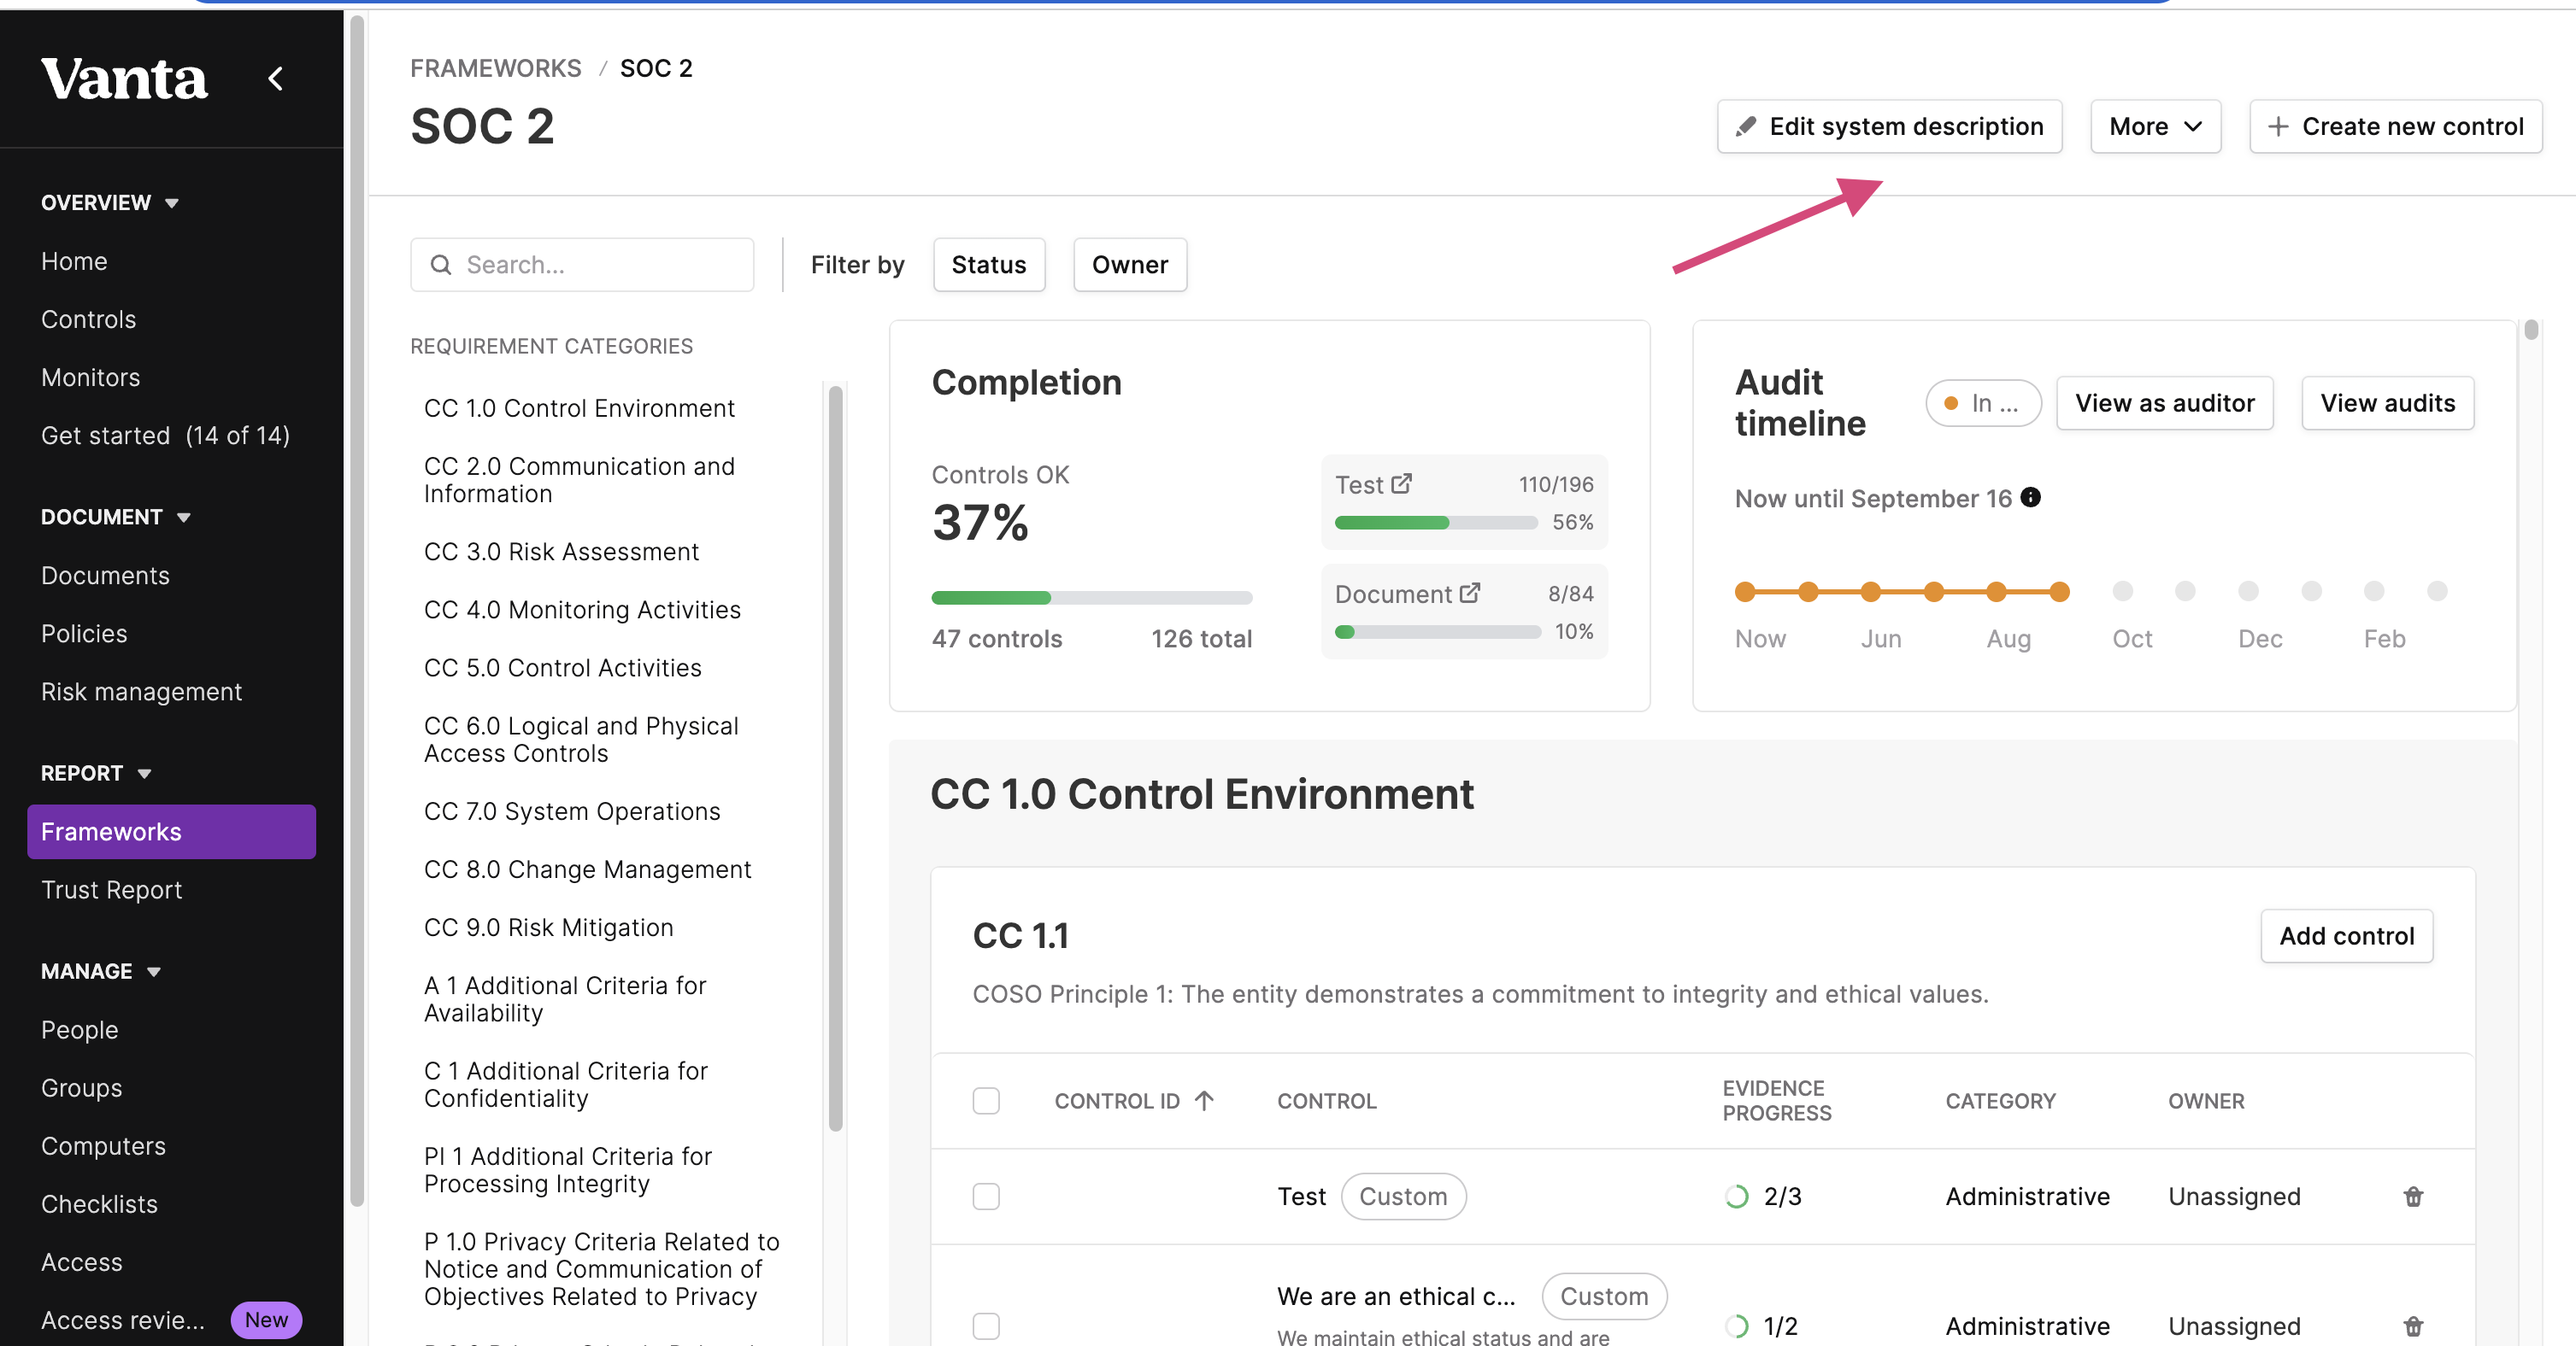This screenshot has height=1346, width=2576.
Task: Collapse the MANAGE sidebar section
Action: [x=101, y=971]
